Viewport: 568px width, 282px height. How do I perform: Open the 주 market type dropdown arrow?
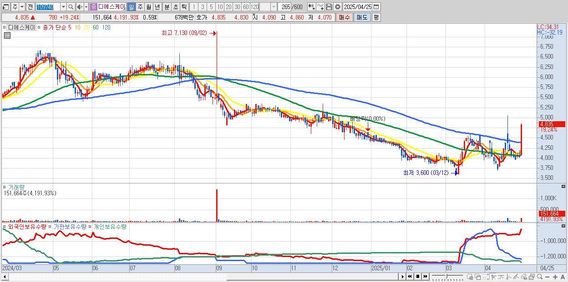coord(22,7)
